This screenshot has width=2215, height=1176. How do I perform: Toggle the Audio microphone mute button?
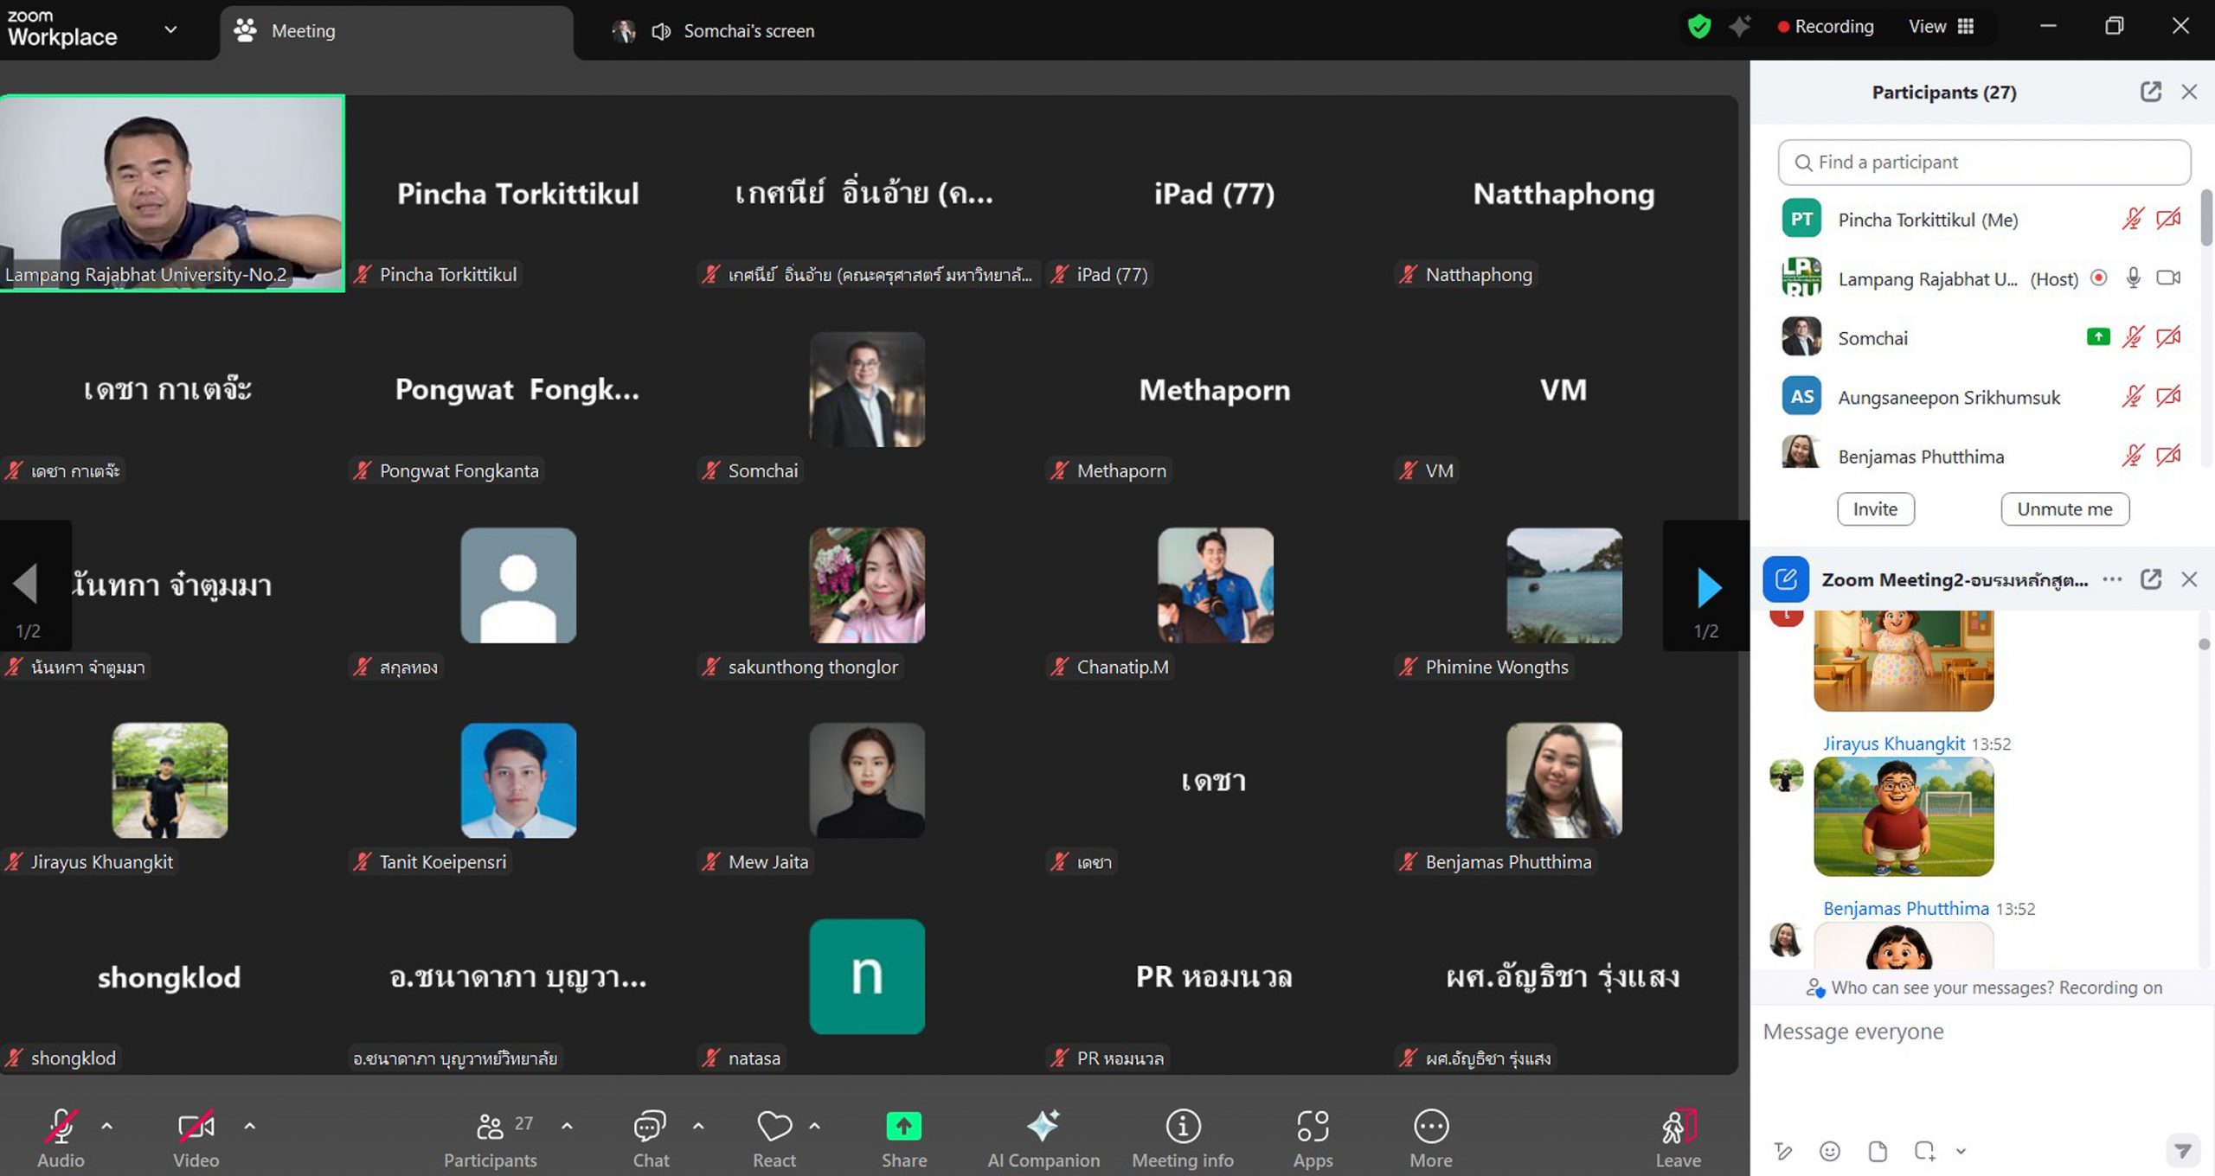61,1138
